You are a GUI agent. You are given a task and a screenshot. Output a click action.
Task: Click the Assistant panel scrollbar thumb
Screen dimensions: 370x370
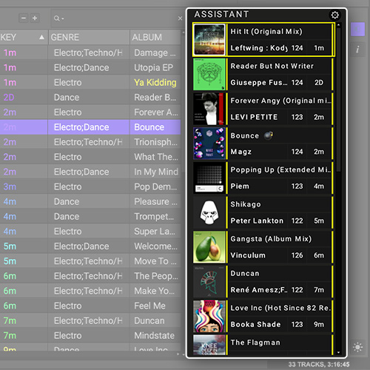339,100
